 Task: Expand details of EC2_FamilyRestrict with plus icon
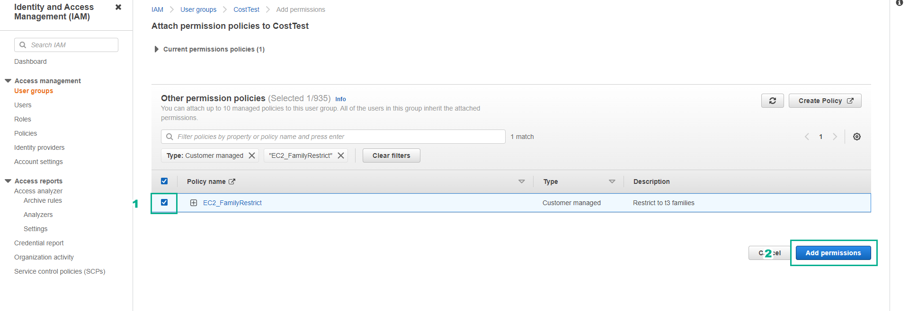(x=194, y=203)
